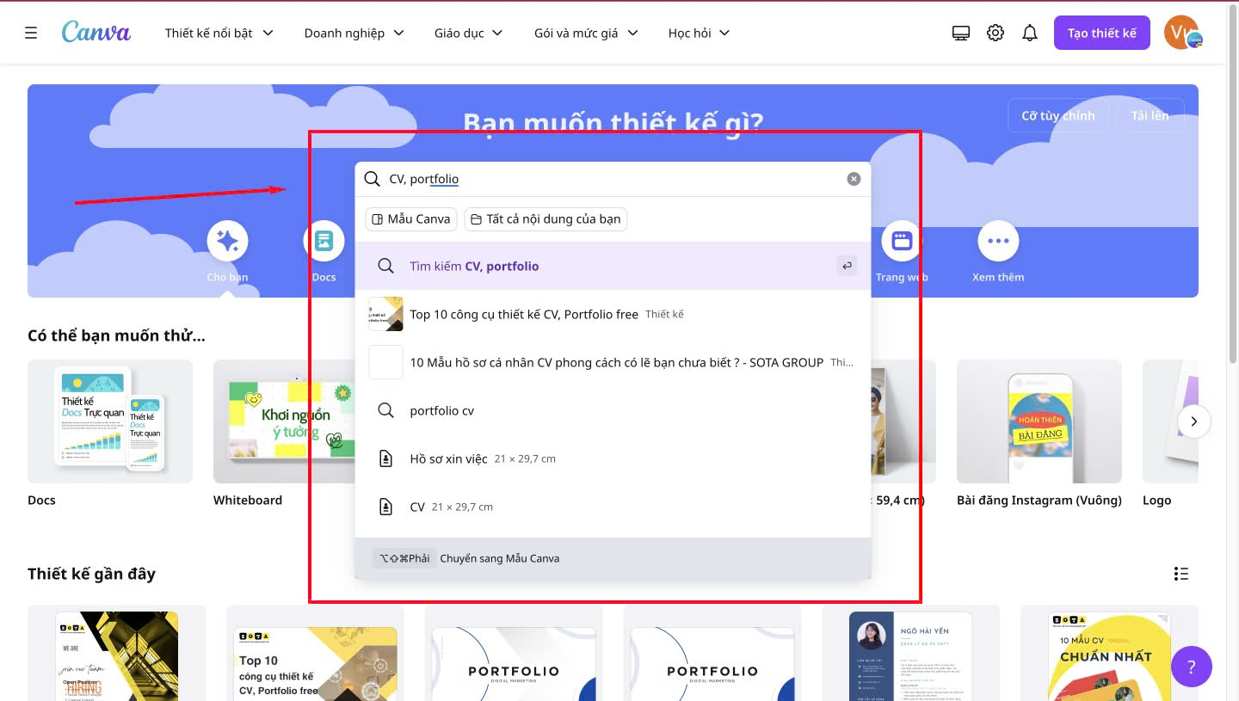Click the document icon beside CV suggestion
This screenshot has height=701, width=1239.
point(386,507)
